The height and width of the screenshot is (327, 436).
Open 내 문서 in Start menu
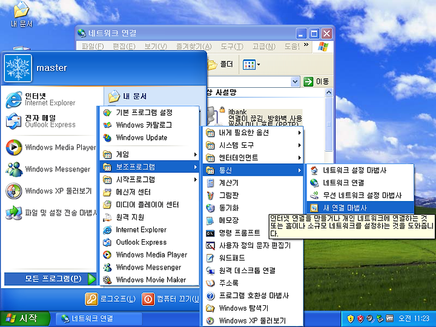(127, 96)
